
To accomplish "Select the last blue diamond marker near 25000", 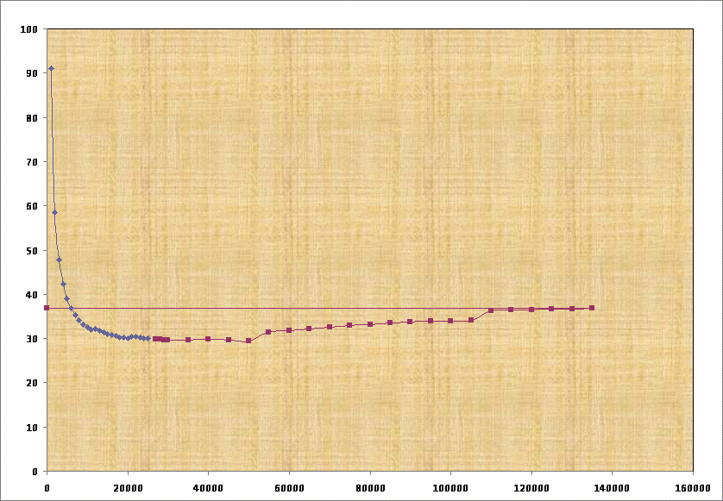I will pyautogui.click(x=148, y=339).
